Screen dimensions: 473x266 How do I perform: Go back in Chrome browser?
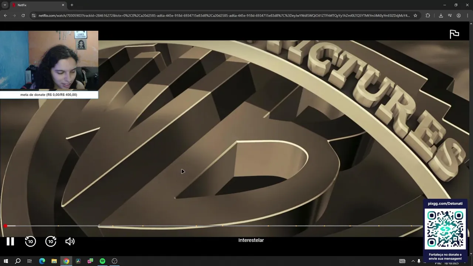click(5, 16)
